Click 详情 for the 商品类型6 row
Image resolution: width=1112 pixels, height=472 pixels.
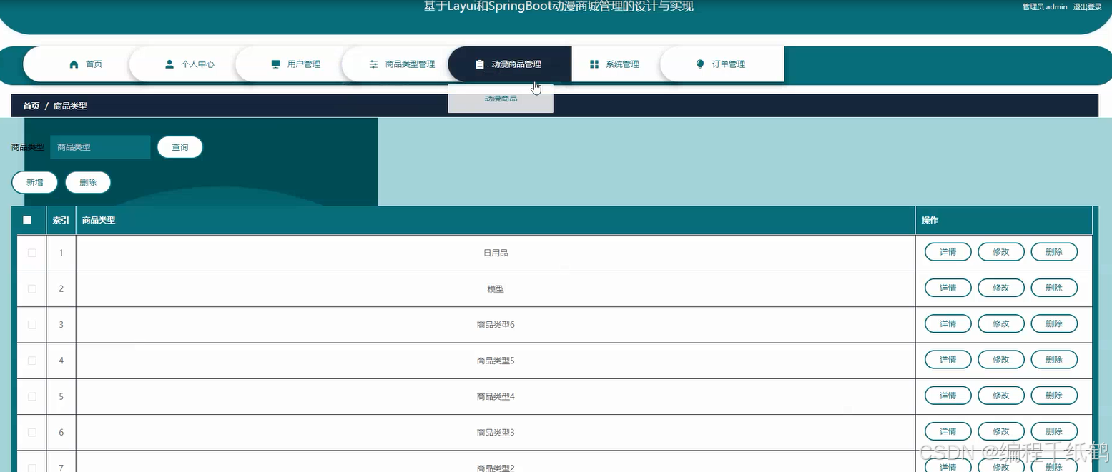[x=948, y=323]
